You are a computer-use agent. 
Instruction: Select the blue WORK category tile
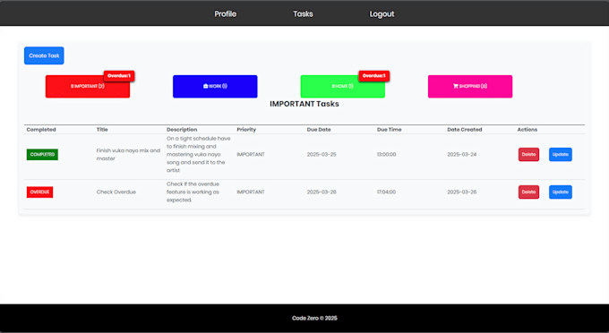pos(215,87)
